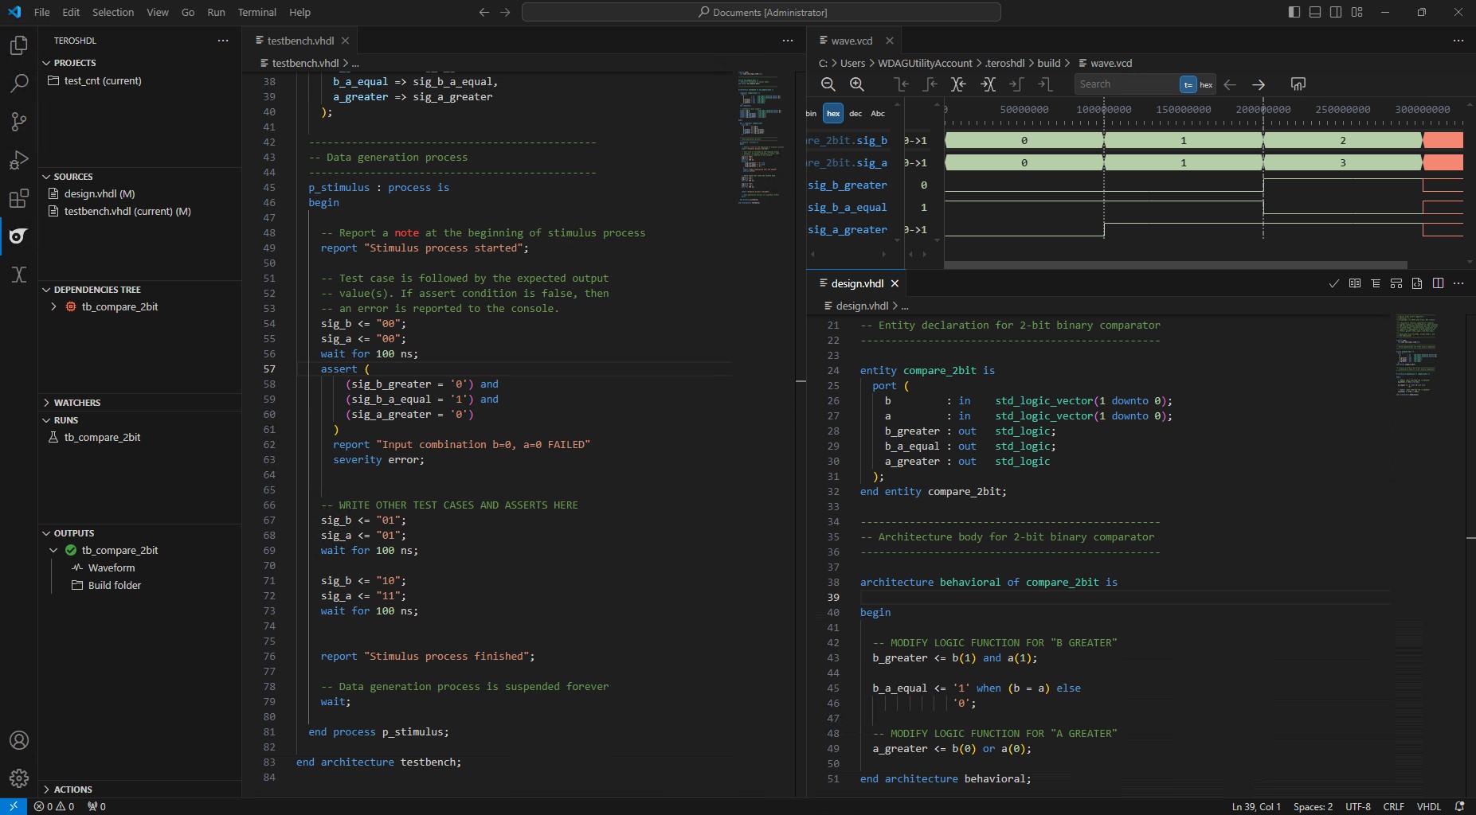
Task: Collapse the SOURCES section
Action: tap(139, 177)
